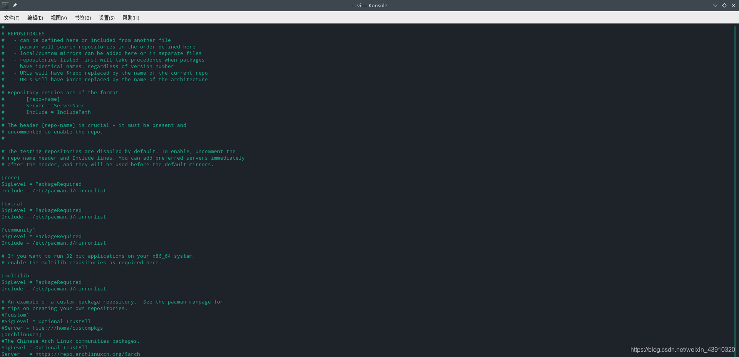Click '# Repository entries are of the format:' line
739x357 pixels.
pos(62,93)
